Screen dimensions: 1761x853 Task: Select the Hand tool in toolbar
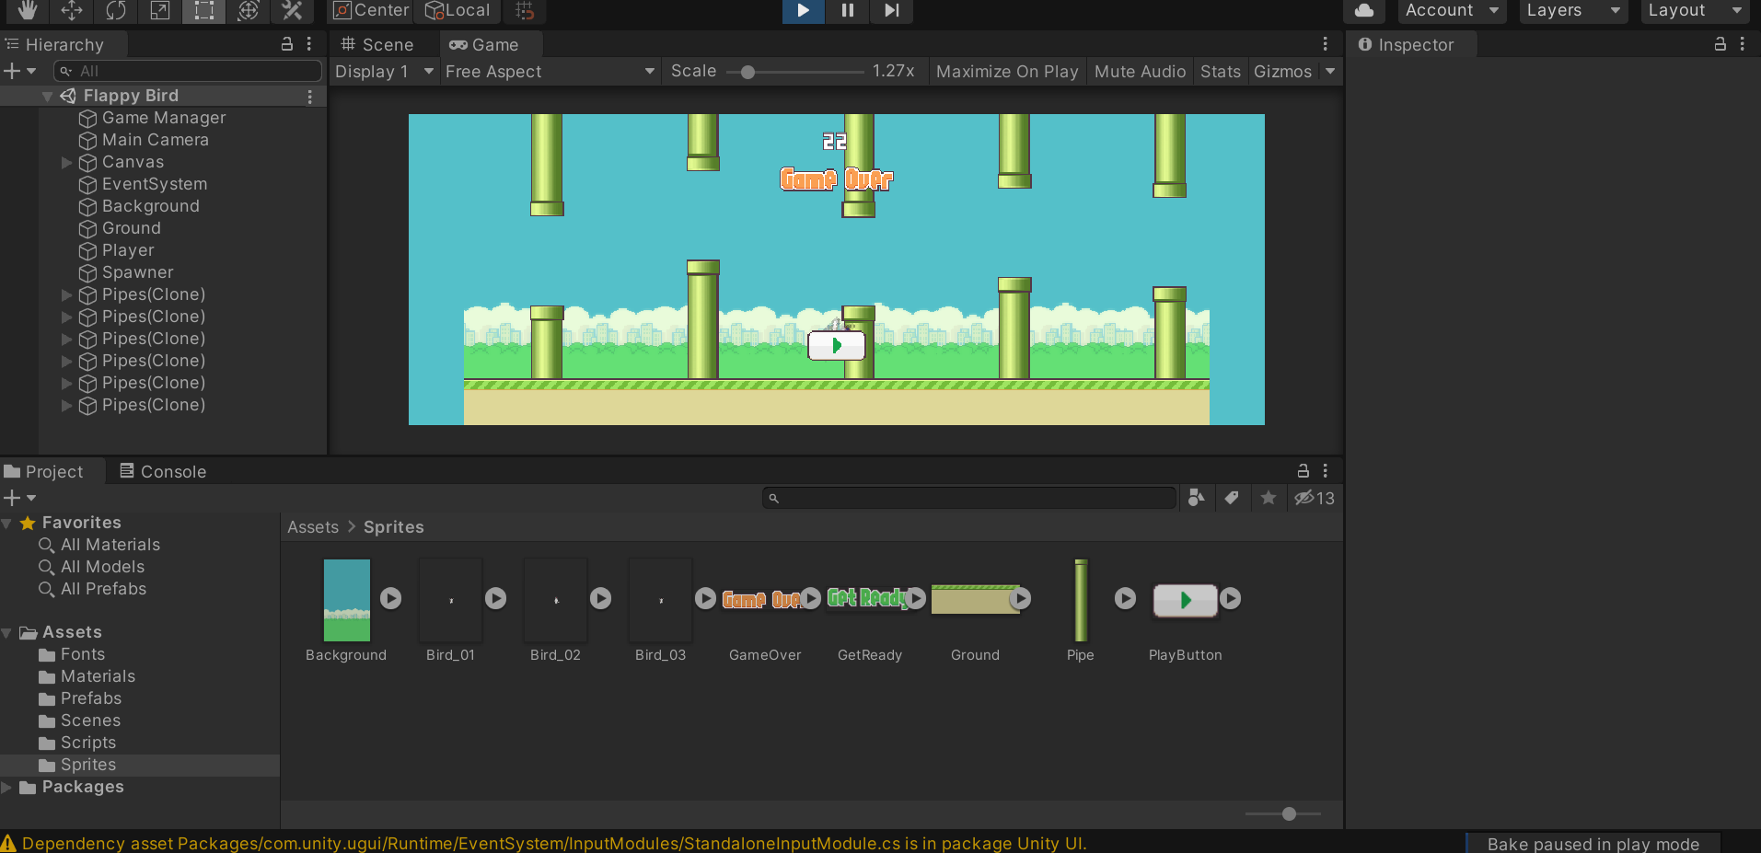(27, 10)
